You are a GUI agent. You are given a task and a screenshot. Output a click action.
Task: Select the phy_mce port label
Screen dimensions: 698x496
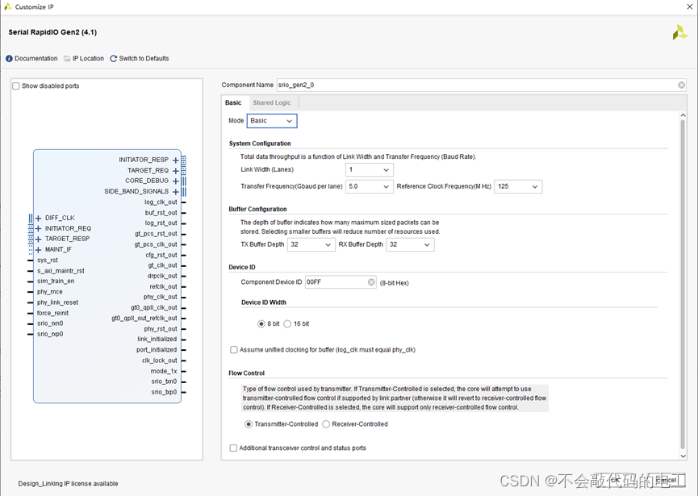(x=50, y=292)
